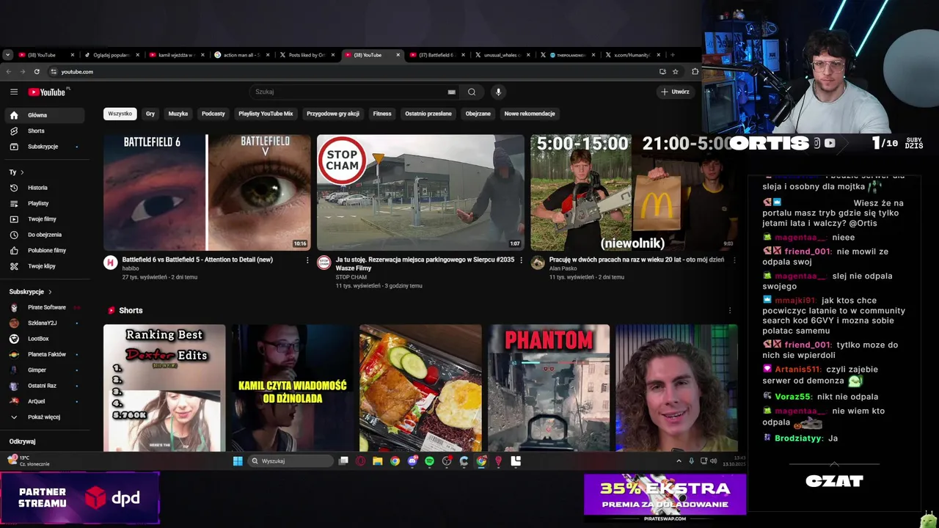Open Battlefield 6 vs Battlefield 5 video thumbnail

point(207,192)
